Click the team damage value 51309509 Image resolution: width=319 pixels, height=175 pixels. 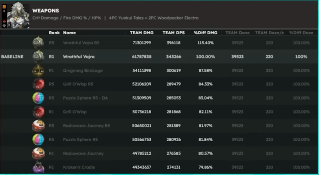click(141, 98)
